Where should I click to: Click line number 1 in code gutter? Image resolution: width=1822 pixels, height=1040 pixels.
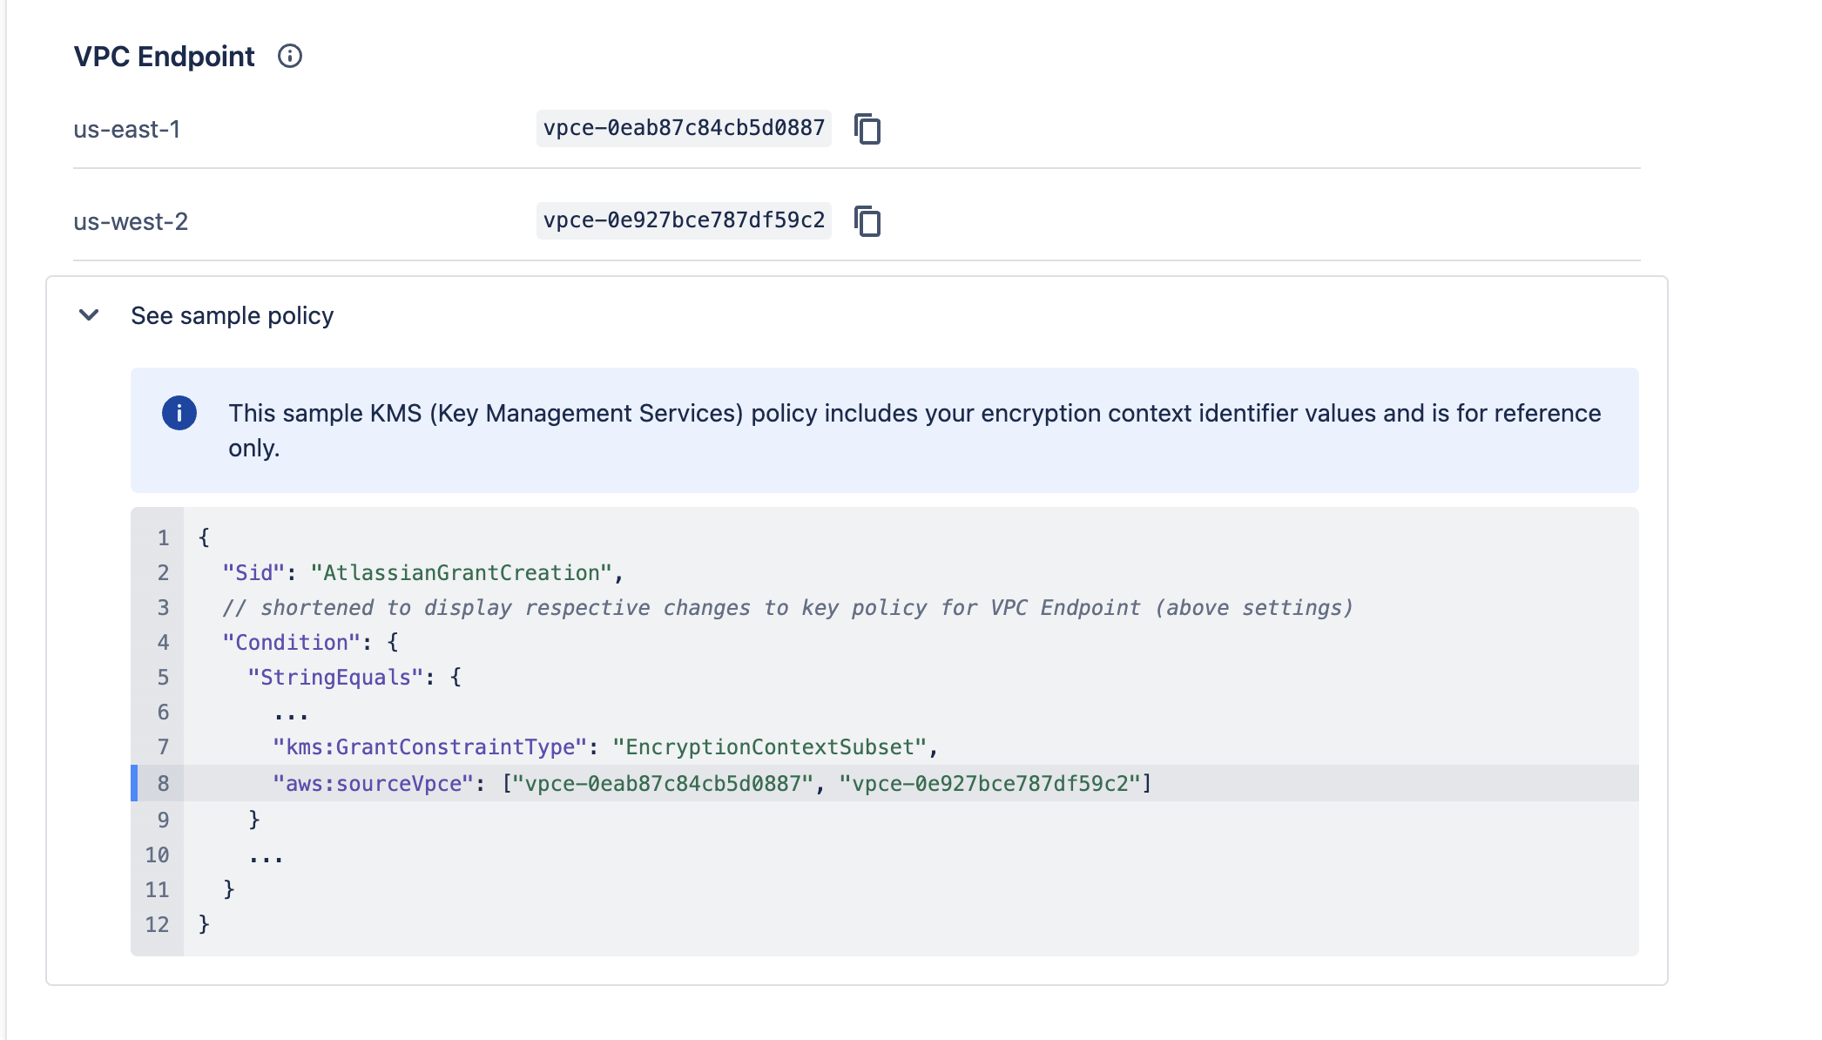tap(163, 538)
